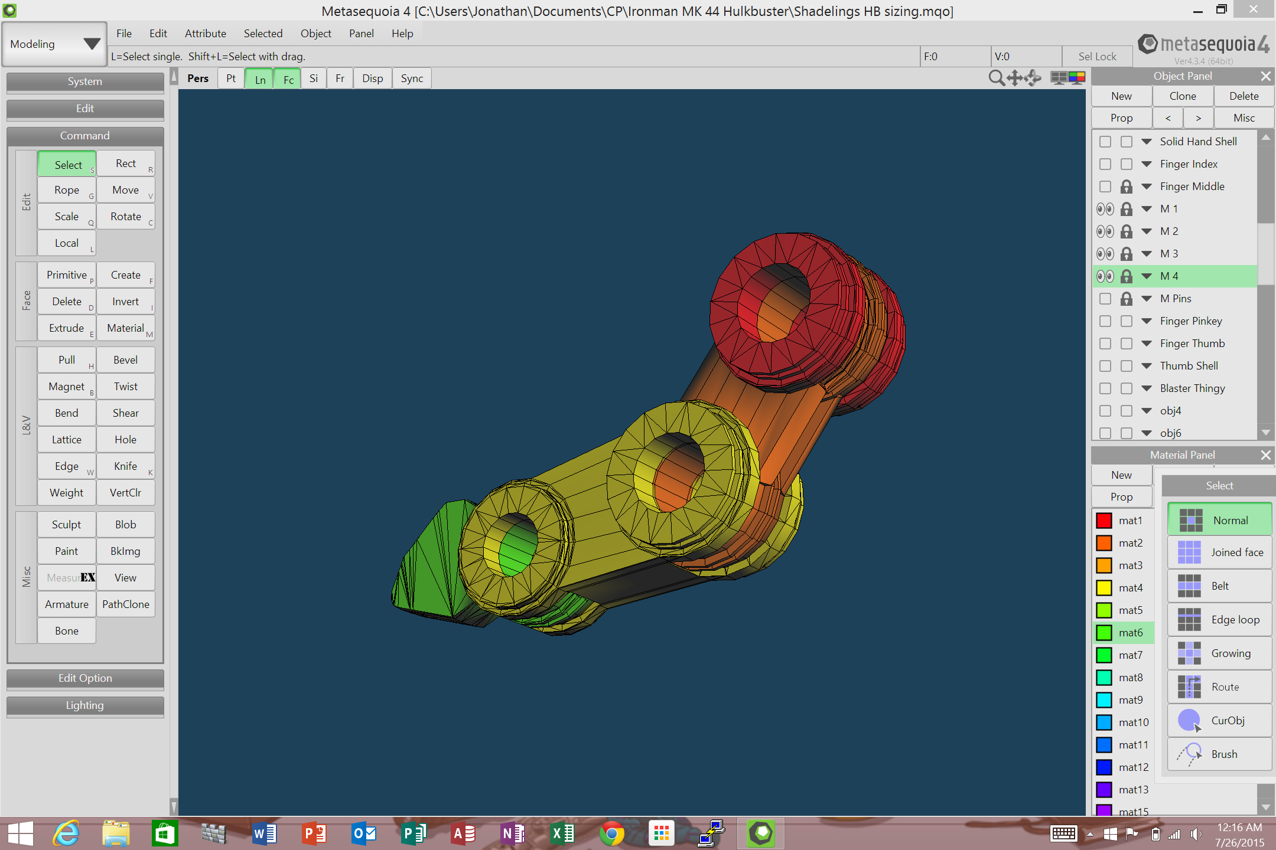Click Sel Lock button
Image resolution: width=1276 pixels, height=850 pixels.
click(1098, 57)
